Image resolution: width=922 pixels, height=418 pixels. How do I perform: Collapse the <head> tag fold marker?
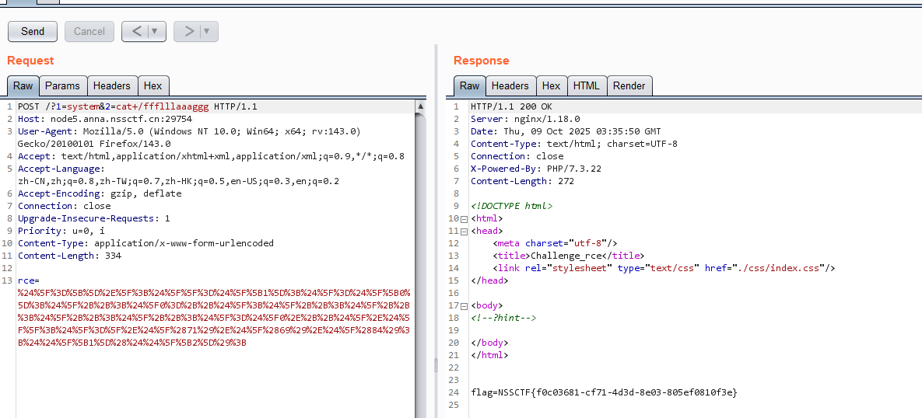pos(464,232)
